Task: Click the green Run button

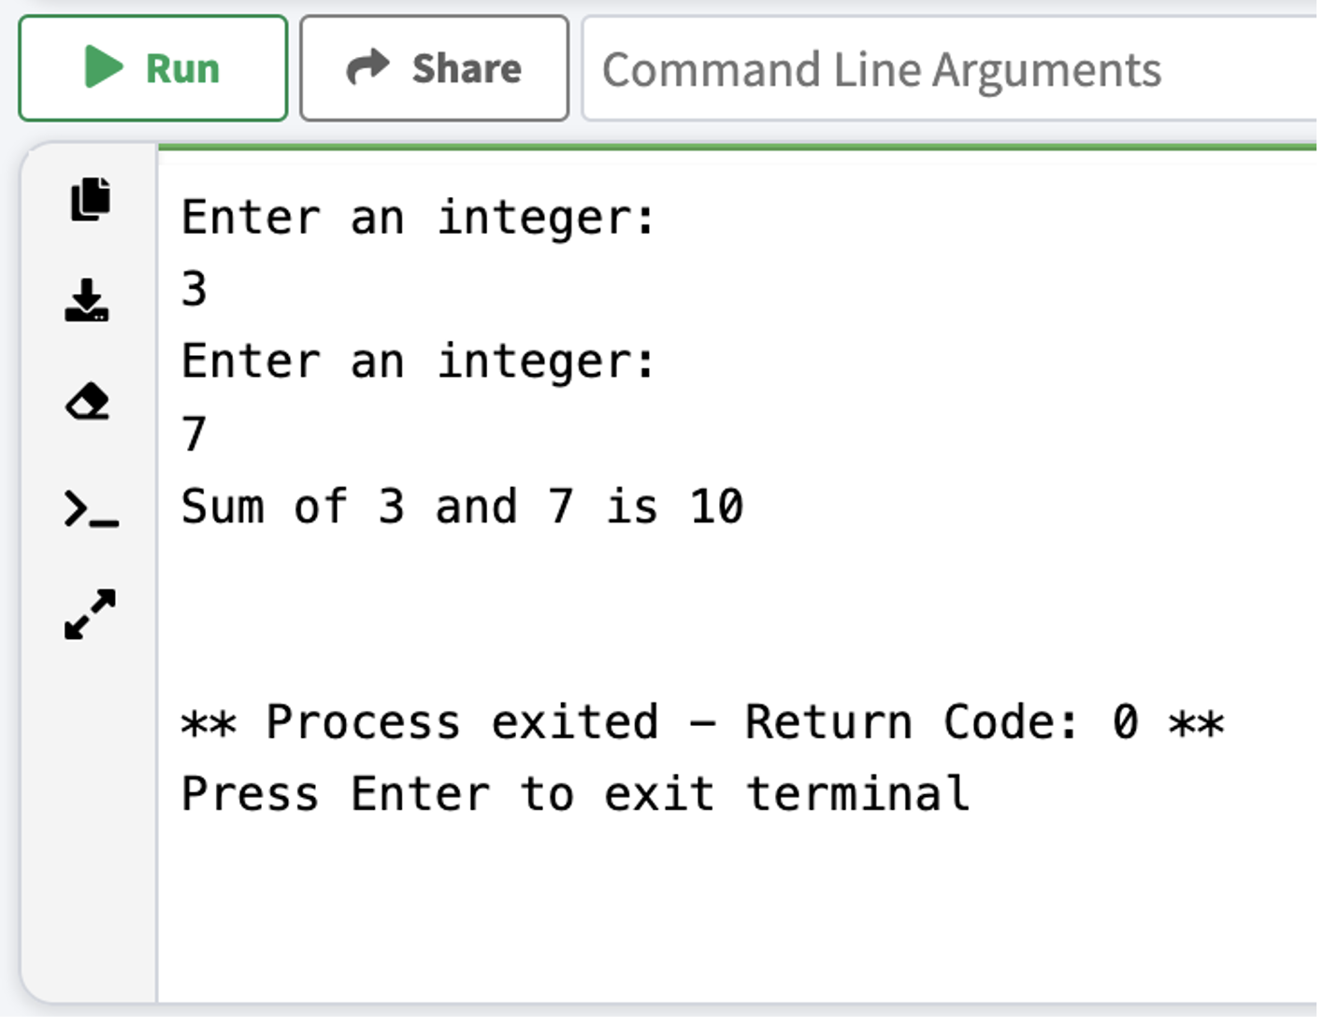Action: (x=152, y=68)
